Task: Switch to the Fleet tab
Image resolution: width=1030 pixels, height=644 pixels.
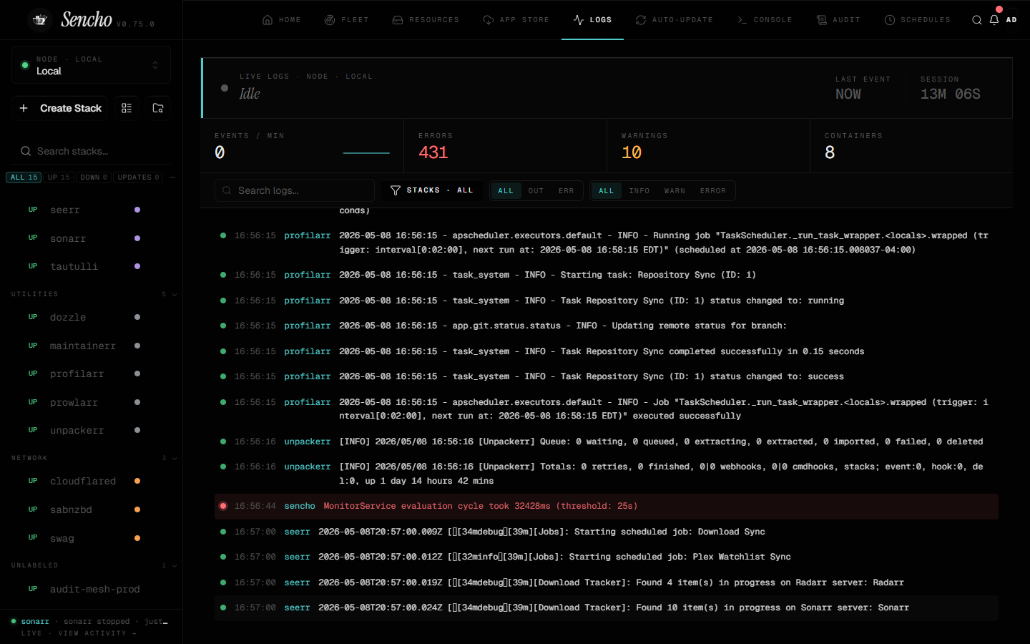Action: pyautogui.click(x=346, y=20)
